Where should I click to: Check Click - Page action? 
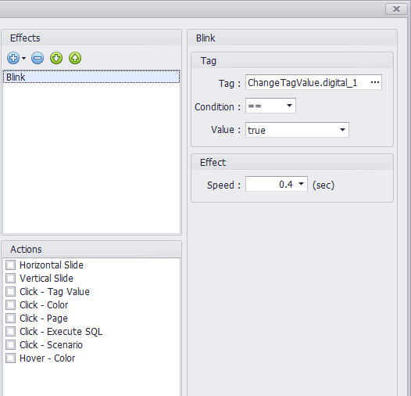[x=10, y=319]
